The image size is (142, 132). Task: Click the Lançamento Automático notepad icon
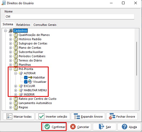click(x=16, y=103)
